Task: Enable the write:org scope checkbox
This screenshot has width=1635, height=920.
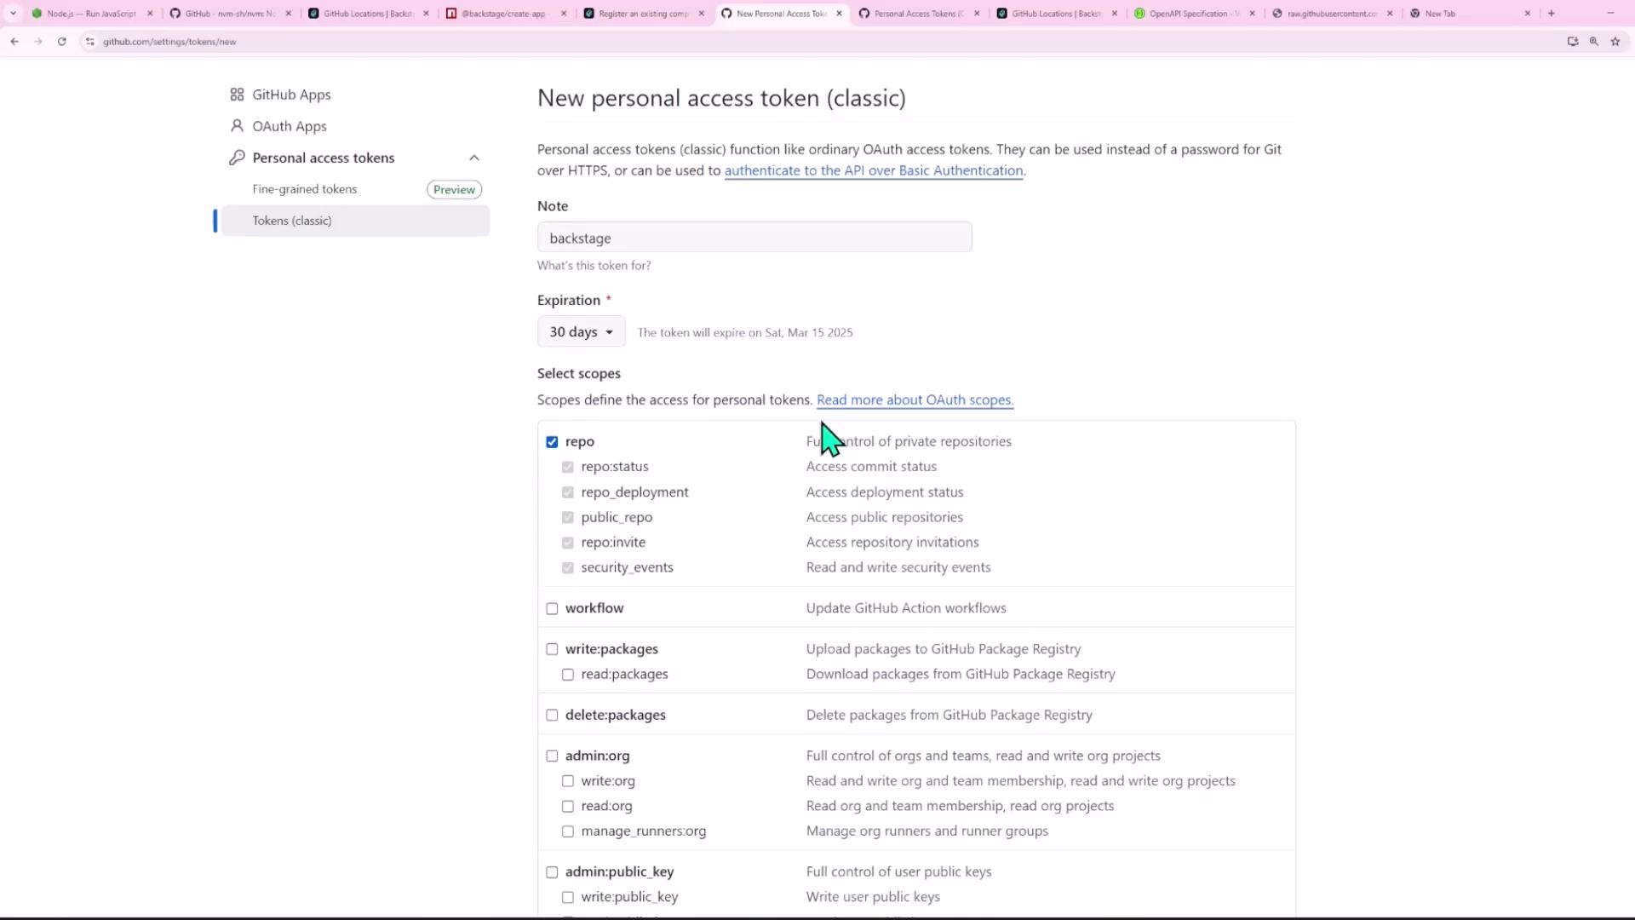Action: [x=568, y=781]
